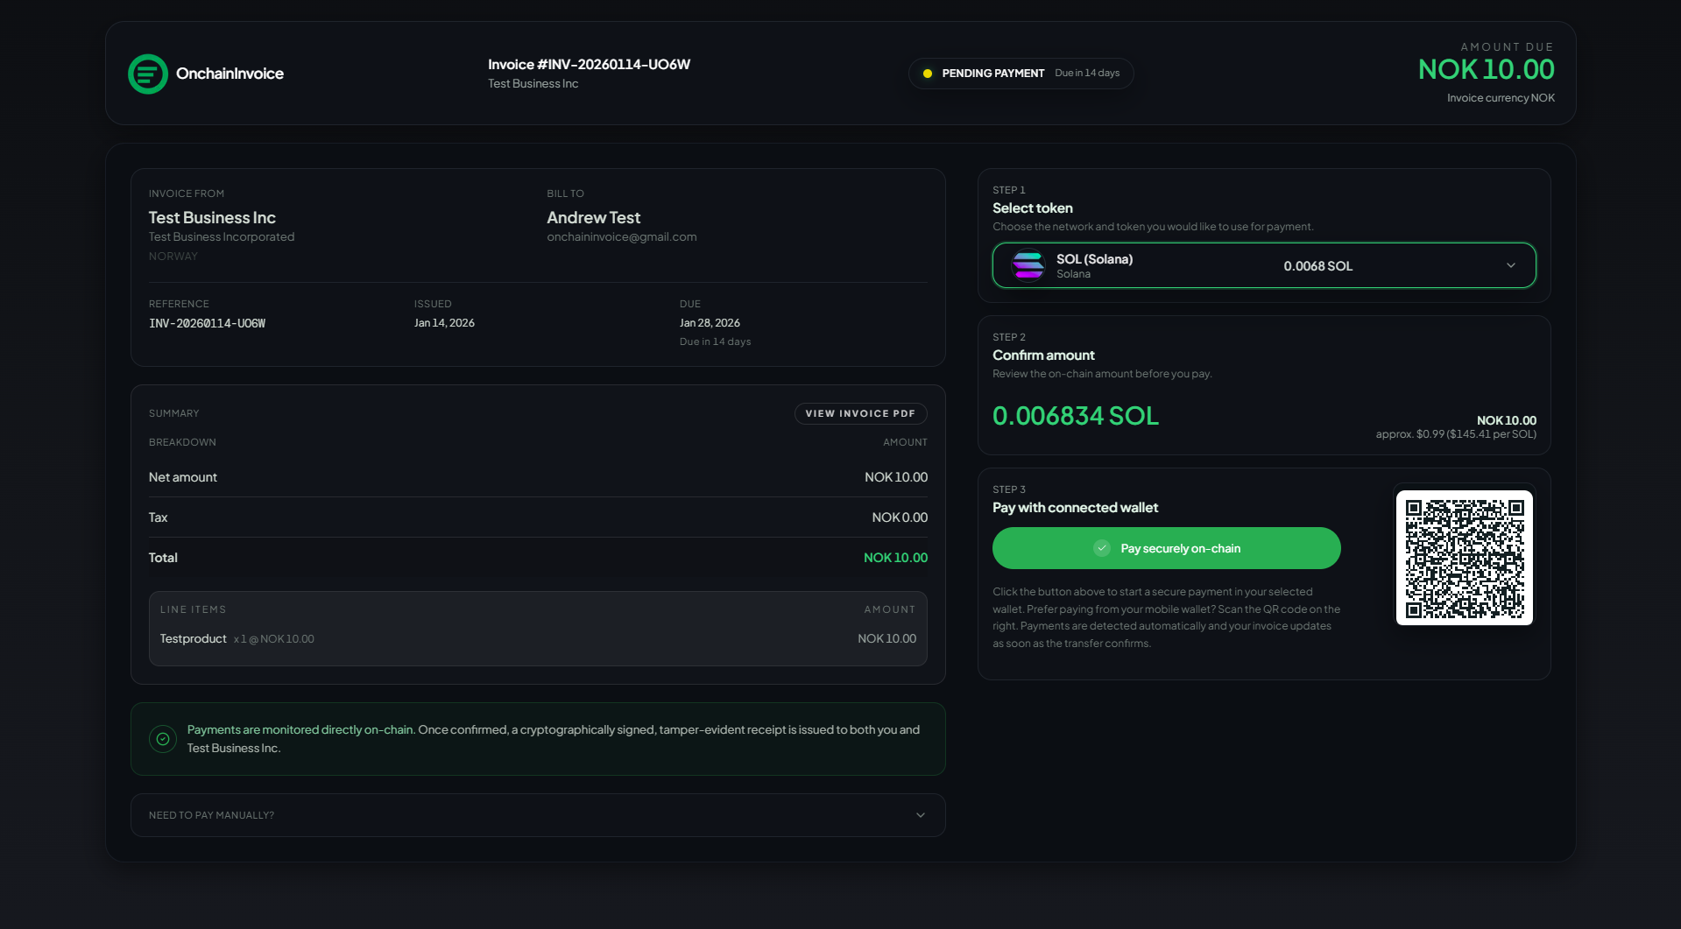Click the pending payment status dot
The width and height of the screenshot is (1681, 929).
pos(926,74)
